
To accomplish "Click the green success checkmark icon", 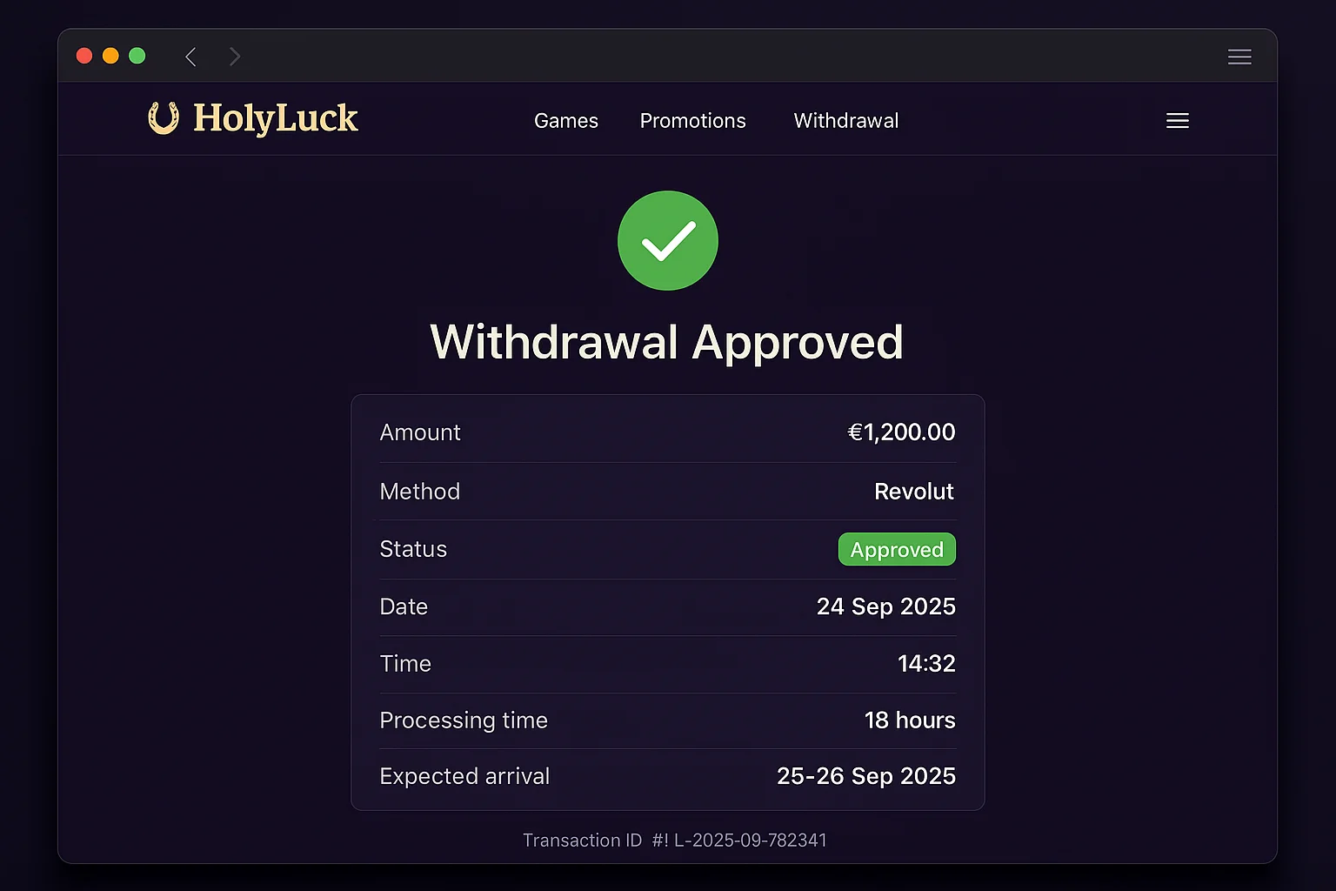I will (667, 241).
